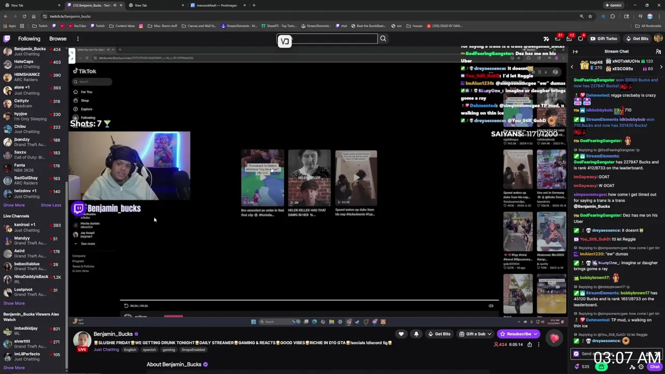This screenshot has height=374, width=665.
Task: Open a new browser tab with plus
Action: pos(254,5)
